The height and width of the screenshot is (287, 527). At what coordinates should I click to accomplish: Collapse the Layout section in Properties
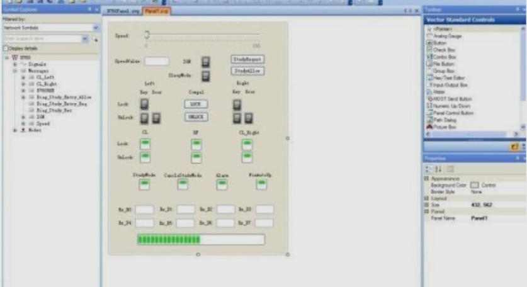[427, 198]
